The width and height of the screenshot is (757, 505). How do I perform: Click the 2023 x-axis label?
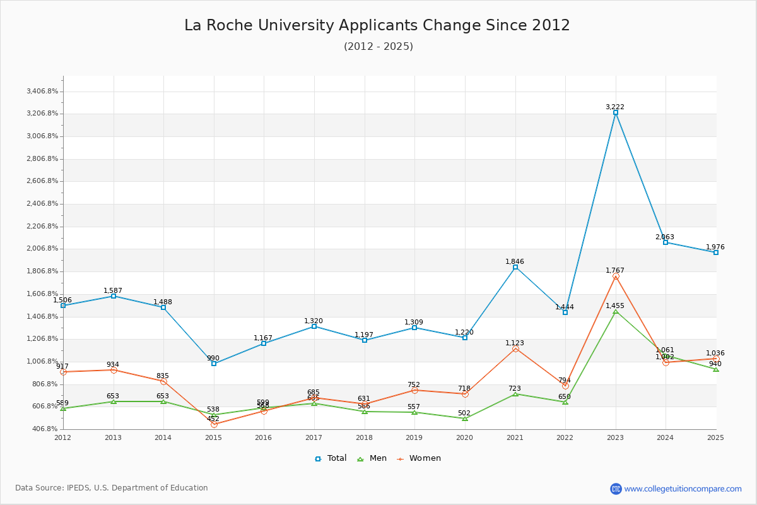(x=616, y=437)
